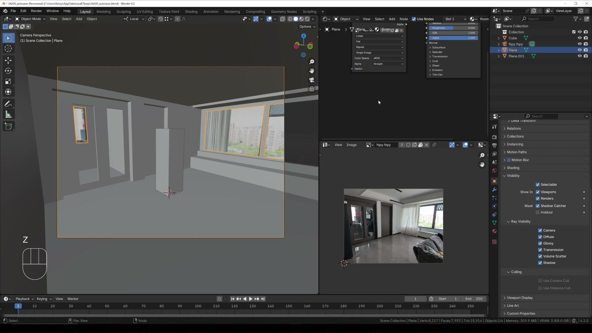
Task: Switch to the Shading workspace tab
Action: point(191,12)
